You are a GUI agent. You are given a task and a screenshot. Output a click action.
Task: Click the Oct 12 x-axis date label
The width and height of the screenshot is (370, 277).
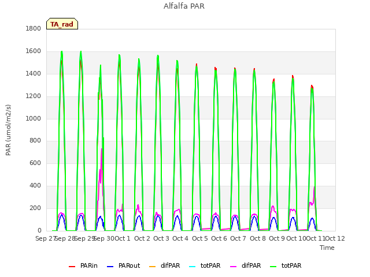tap(335, 238)
